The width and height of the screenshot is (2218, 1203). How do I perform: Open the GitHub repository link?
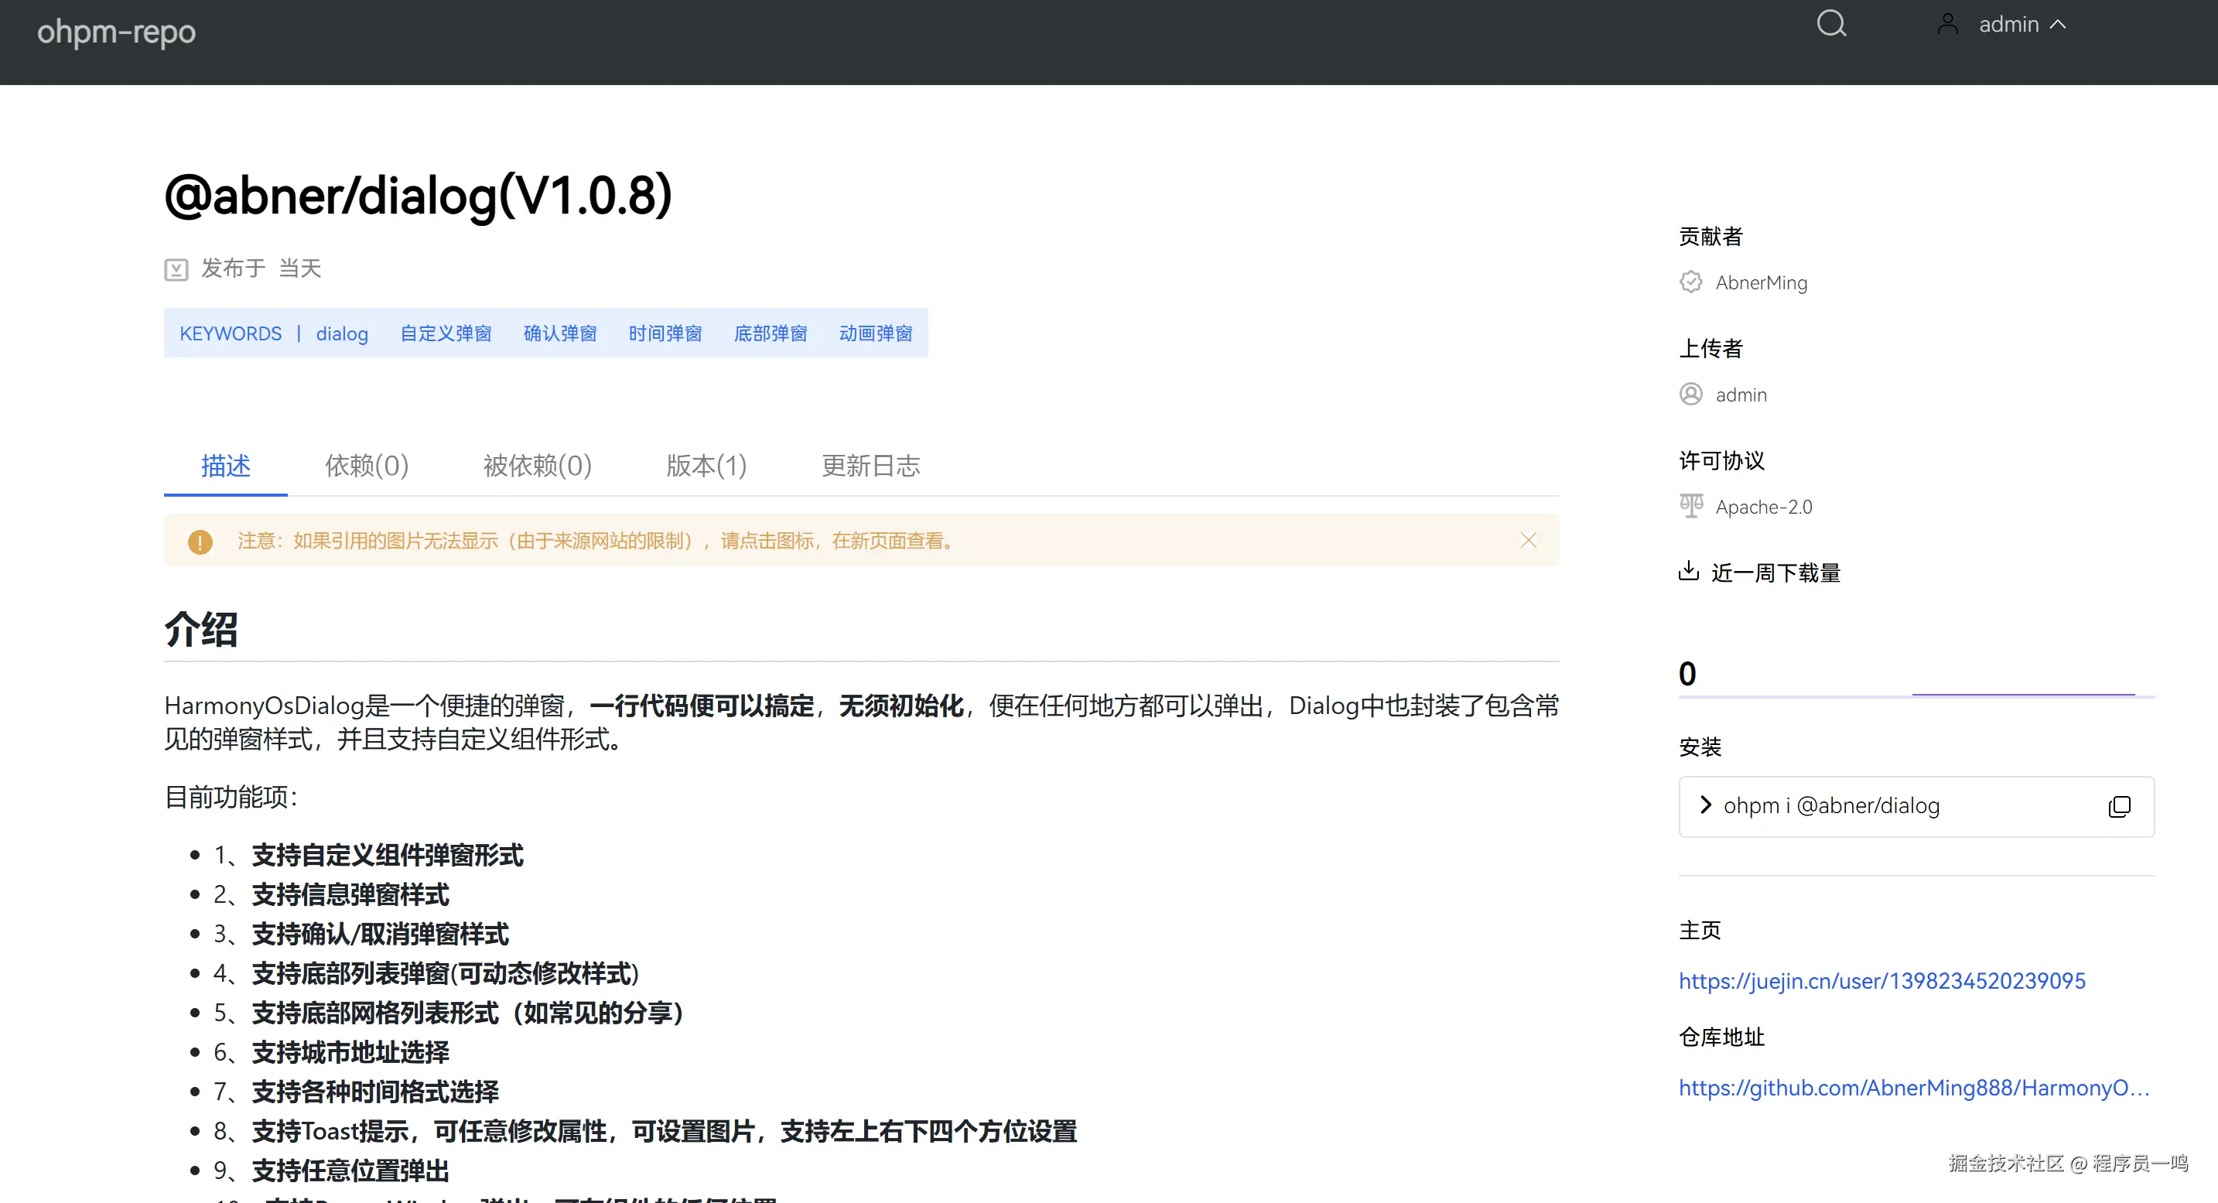pyautogui.click(x=1913, y=1088)
